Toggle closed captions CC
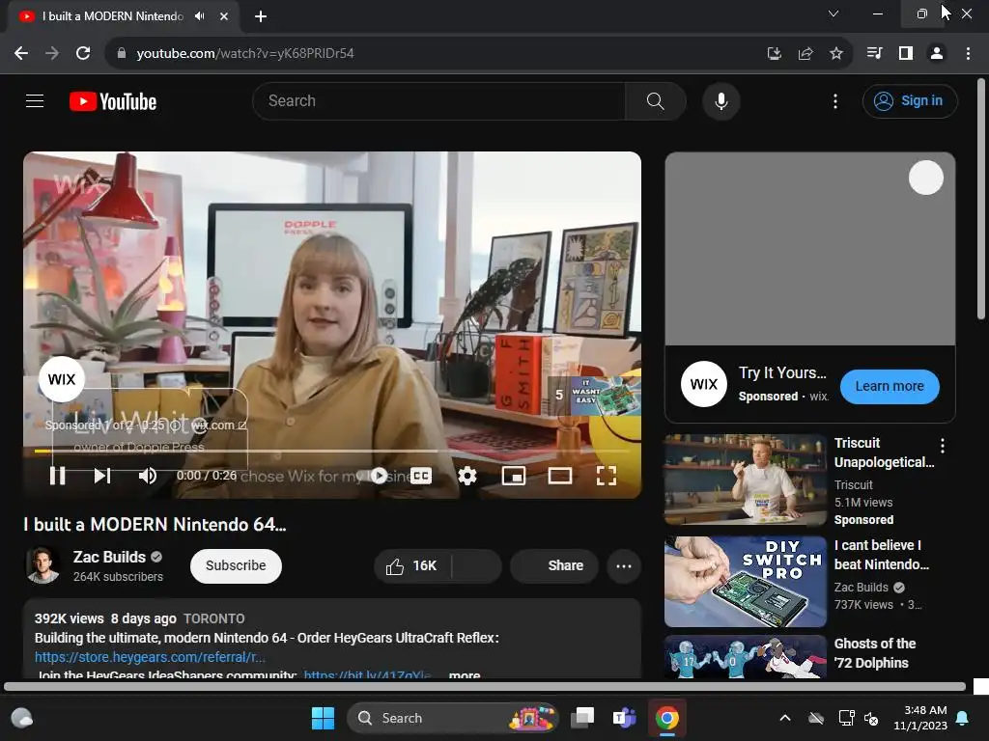Screen dimensions: 989x741 click(x=421, y=476)
